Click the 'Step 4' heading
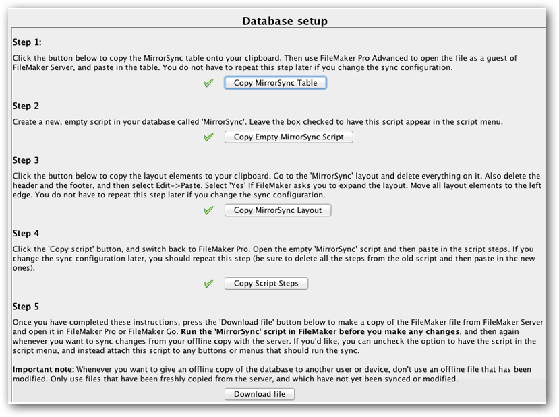This screenshot has width=559, height=417. [x=26, y=234]
